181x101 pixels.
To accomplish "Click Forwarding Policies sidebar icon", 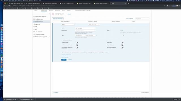I will click(34, 34).
